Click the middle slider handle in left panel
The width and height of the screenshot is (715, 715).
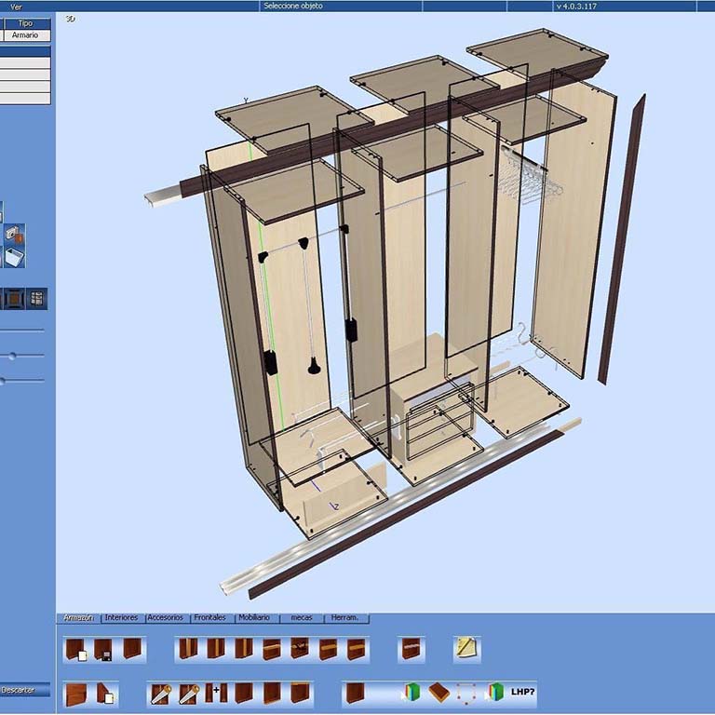coord(12,357)
